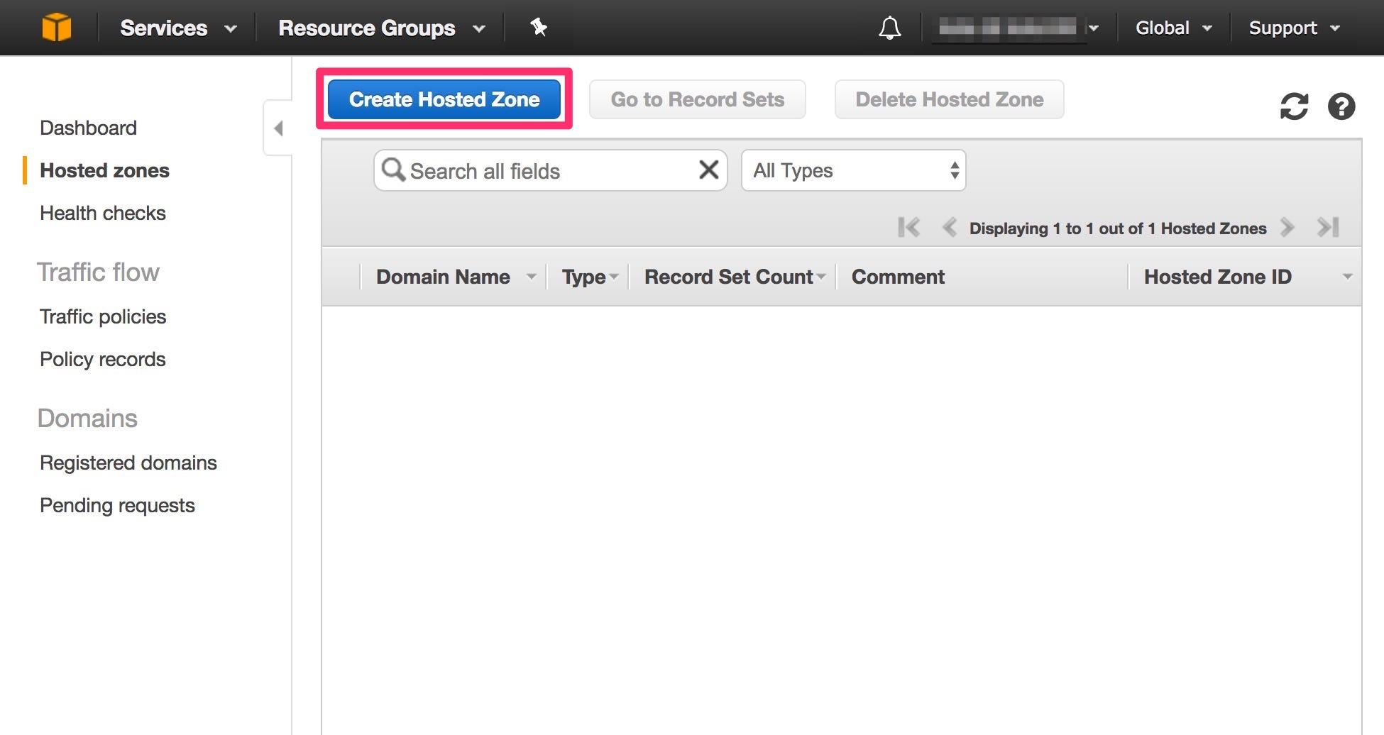Open Pending requests page
Screen dimensions: 1384x735
pos(117,505)
